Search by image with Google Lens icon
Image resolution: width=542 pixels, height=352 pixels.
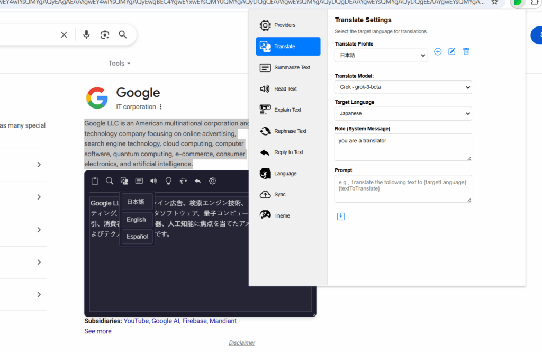pyautogui.click(x=105, y=34)
